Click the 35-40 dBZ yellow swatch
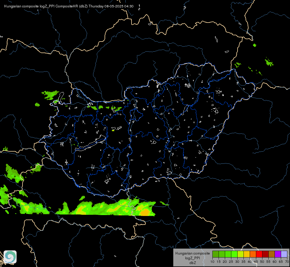The height and width of the screenshot is (267, 290). pyautogui.click(x=247, y=254)
